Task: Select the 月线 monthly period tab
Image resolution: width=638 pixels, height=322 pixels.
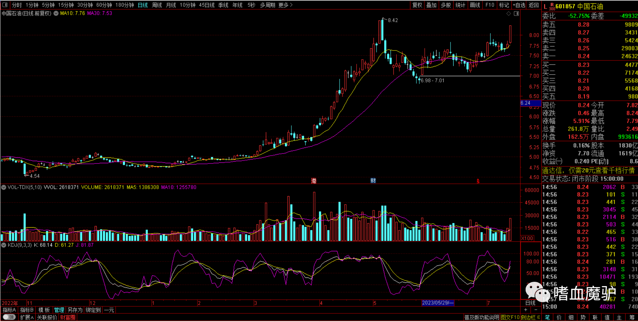Action: tap(171, 5)
